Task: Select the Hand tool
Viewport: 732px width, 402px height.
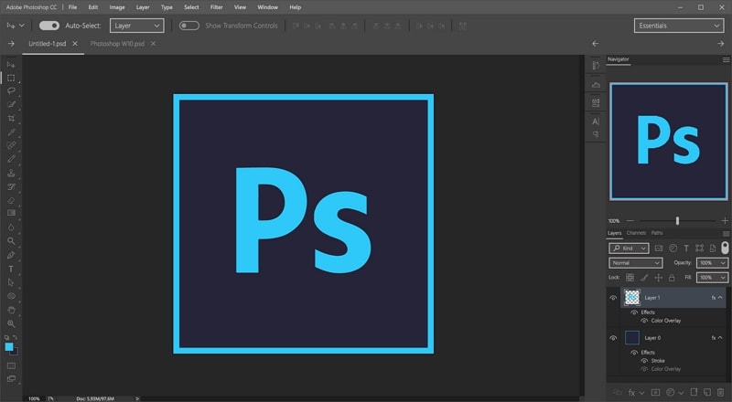Action: (x=11, y=310)
